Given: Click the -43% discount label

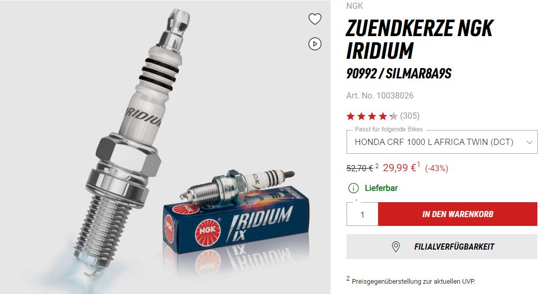Looking at the screenshot, I should [x=437, y=168].
